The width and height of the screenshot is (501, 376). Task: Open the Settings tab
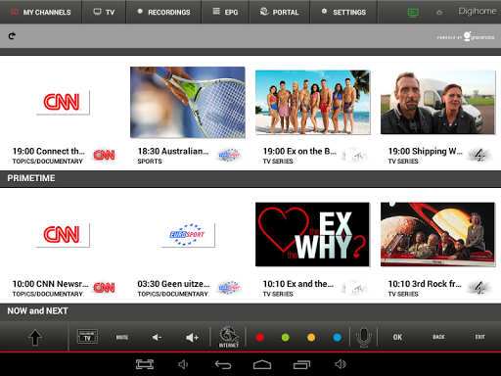click(343, 12)
